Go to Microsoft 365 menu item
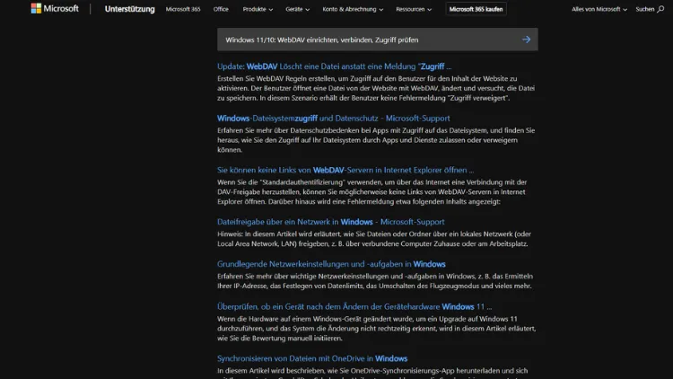This screenshot has width=673, height=379. point(183,9)
